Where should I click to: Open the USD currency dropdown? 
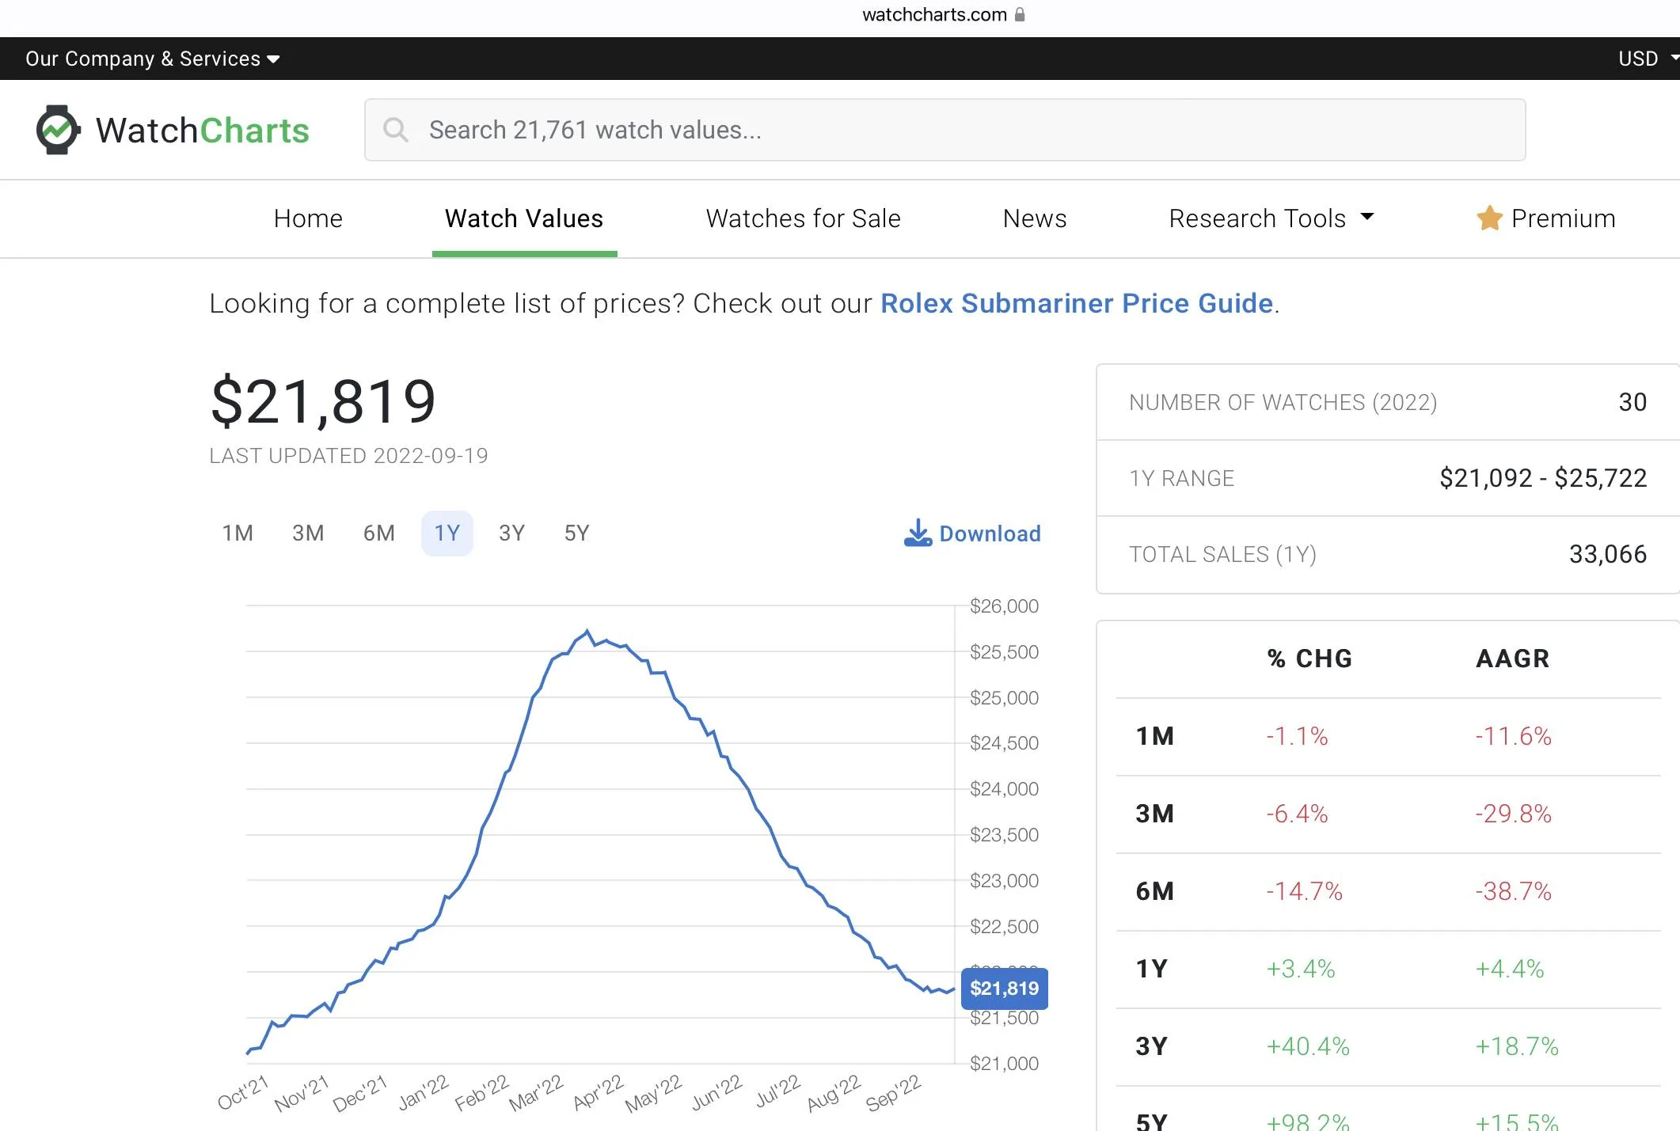pos(1648,59)
